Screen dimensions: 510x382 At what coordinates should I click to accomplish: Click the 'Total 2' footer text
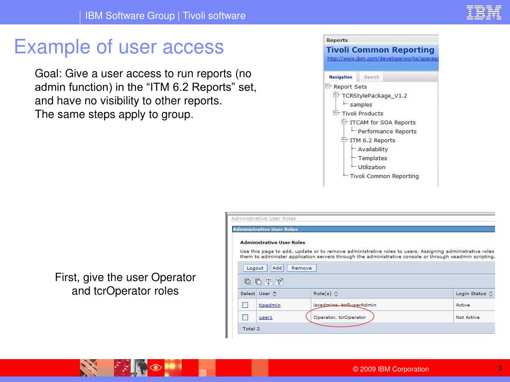(x=251, y=329)
